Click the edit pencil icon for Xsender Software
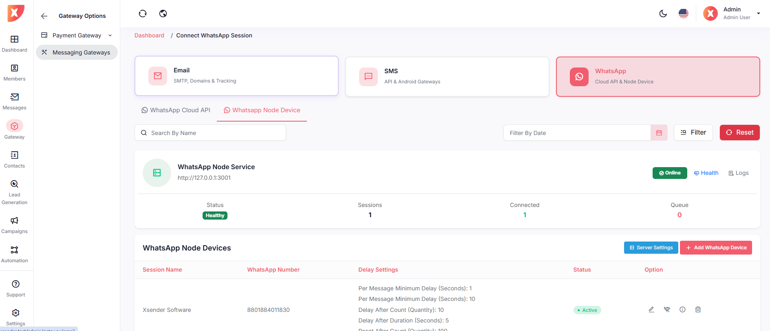 [x=651, y=309]
